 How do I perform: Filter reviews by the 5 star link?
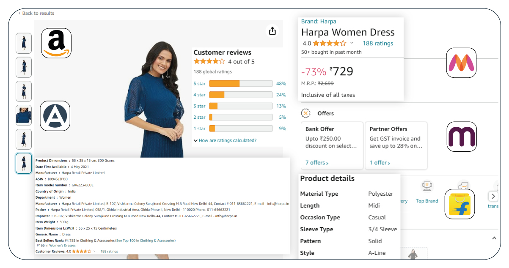point(199,84)
